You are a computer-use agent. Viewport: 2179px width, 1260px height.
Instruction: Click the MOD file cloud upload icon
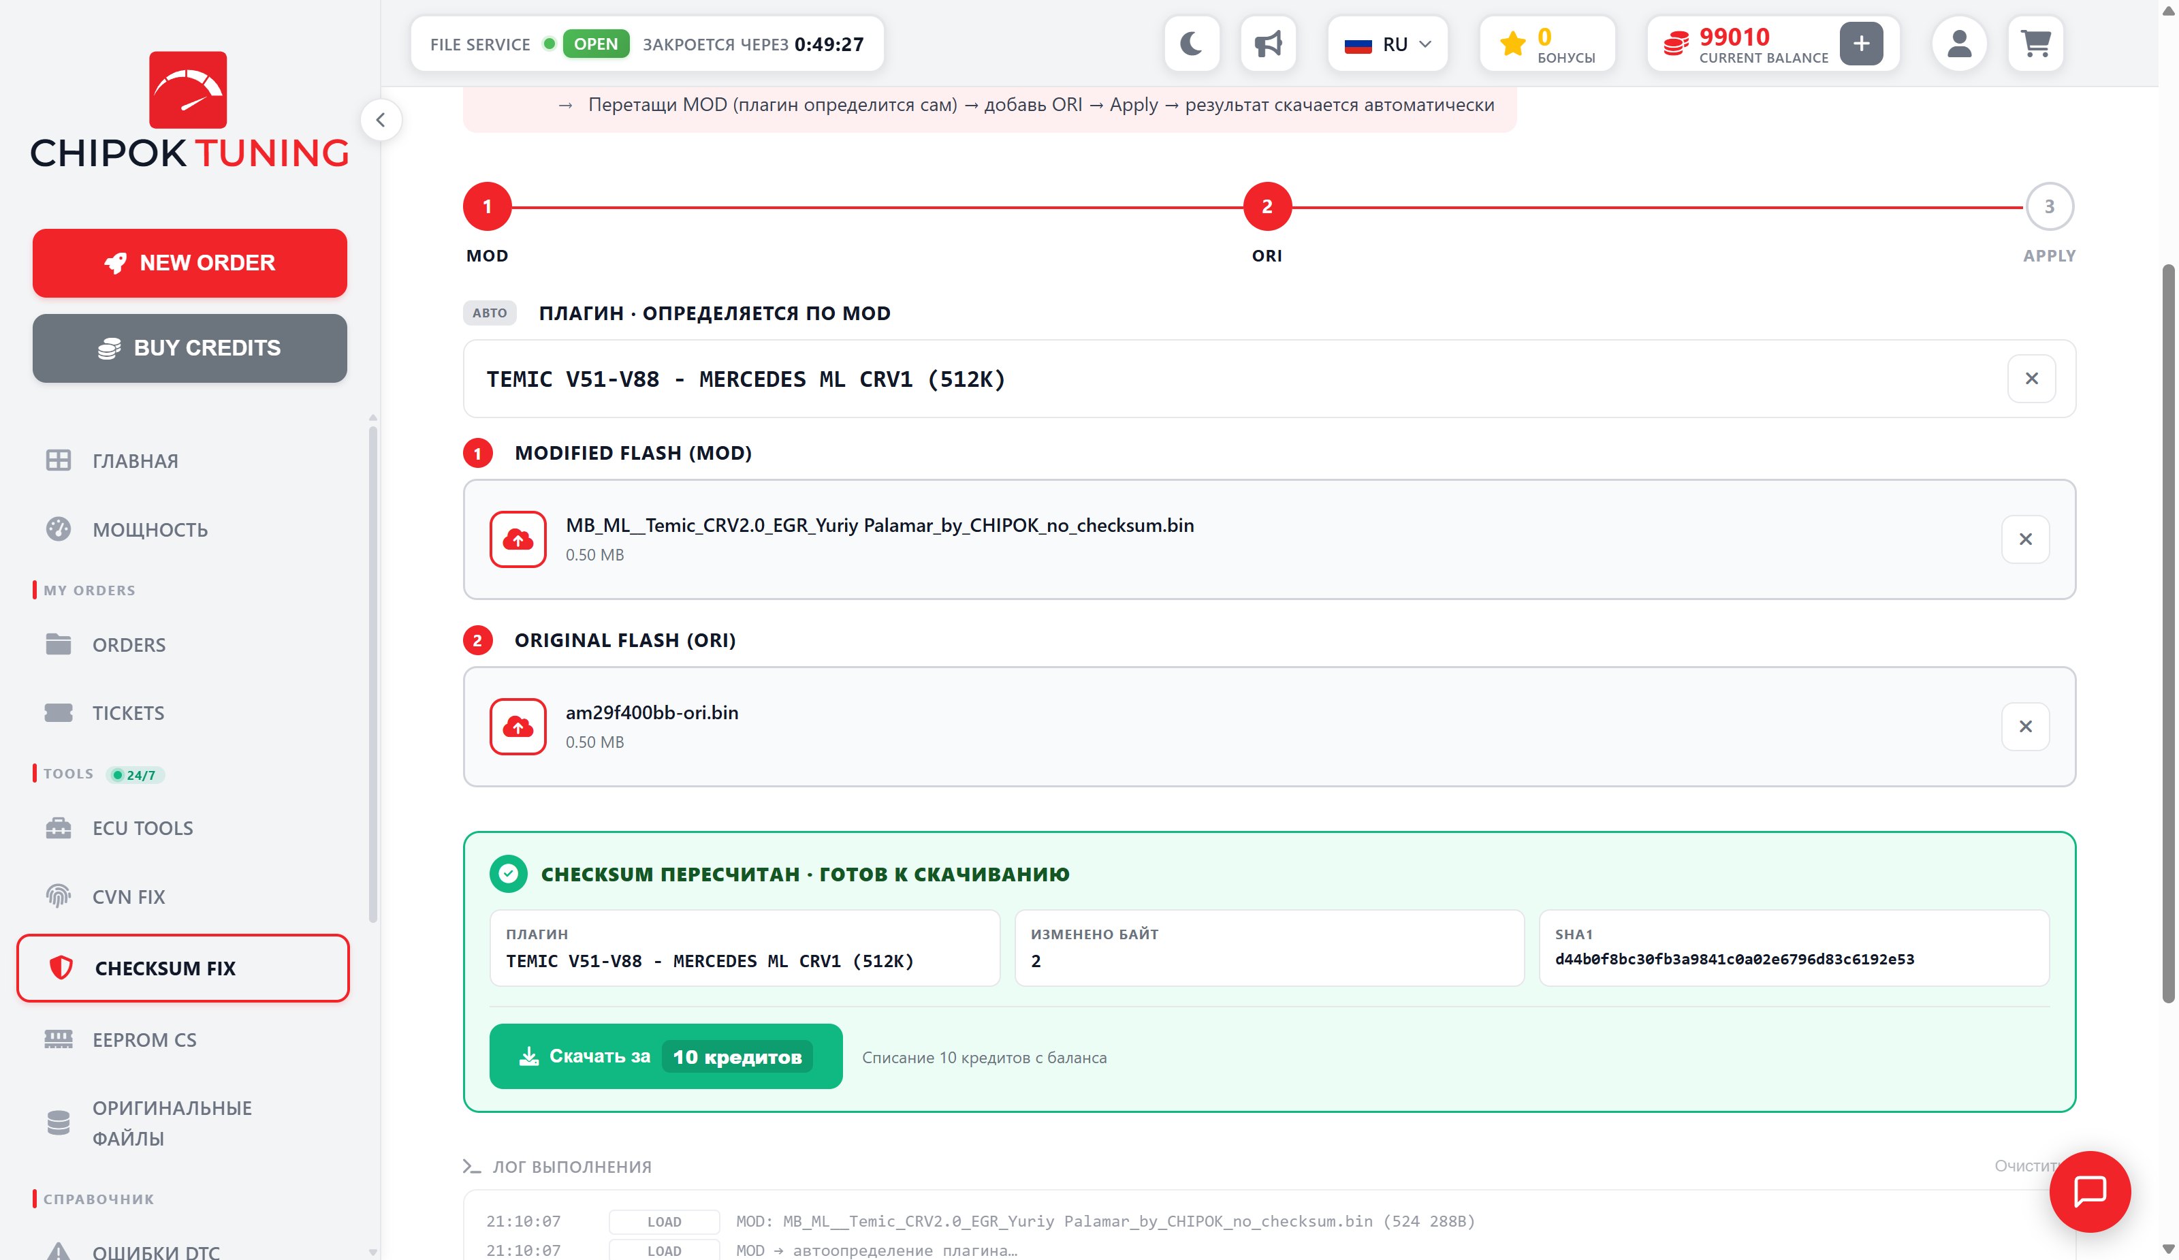click(518, 539)
